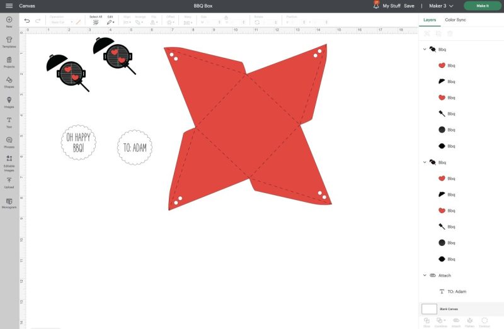Select the TO: ADAM tag on canvas
Viewport: 504px width, 329px height.
135,148
